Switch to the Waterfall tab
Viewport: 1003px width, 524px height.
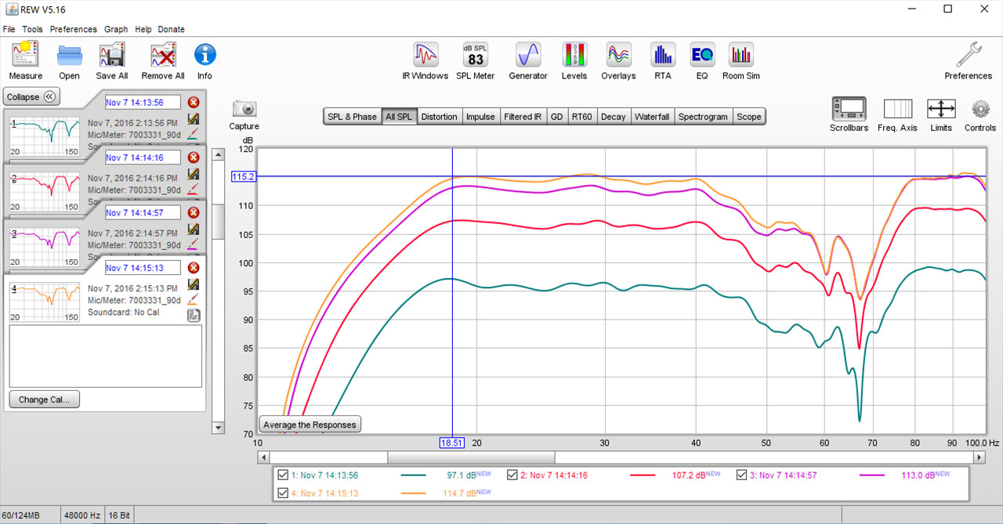651,117
